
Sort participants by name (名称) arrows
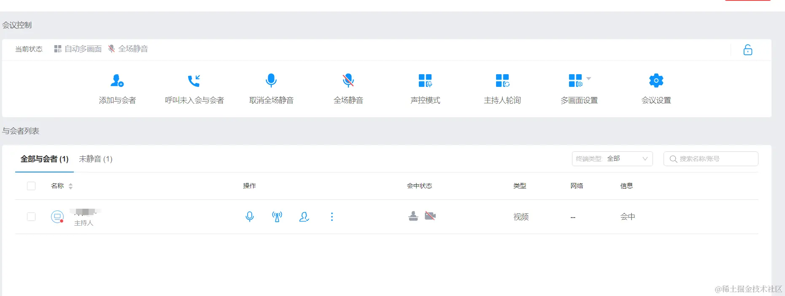pos(70,186)
